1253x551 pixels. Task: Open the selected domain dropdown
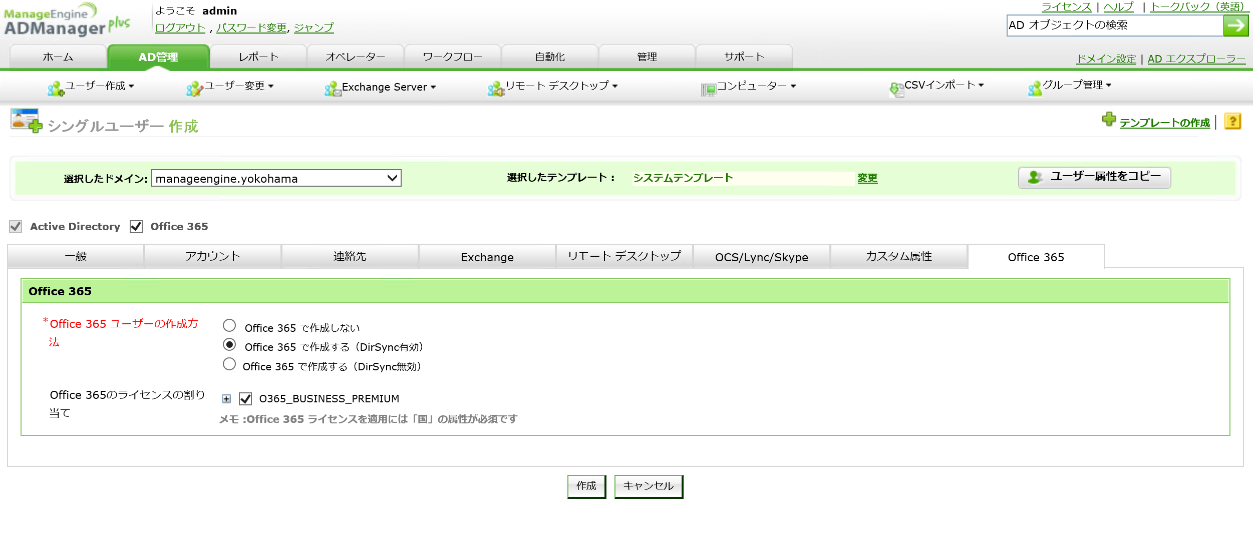pyautogui.click(x=276, y=178)
